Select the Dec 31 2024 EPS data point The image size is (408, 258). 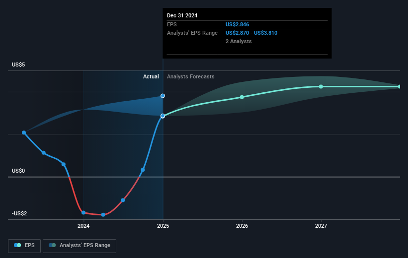[163, 116]
